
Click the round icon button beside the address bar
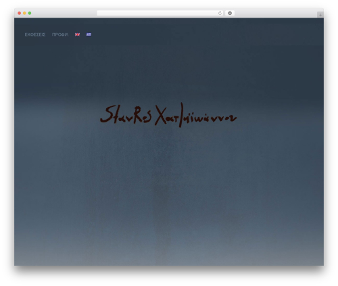click(230, 14)
